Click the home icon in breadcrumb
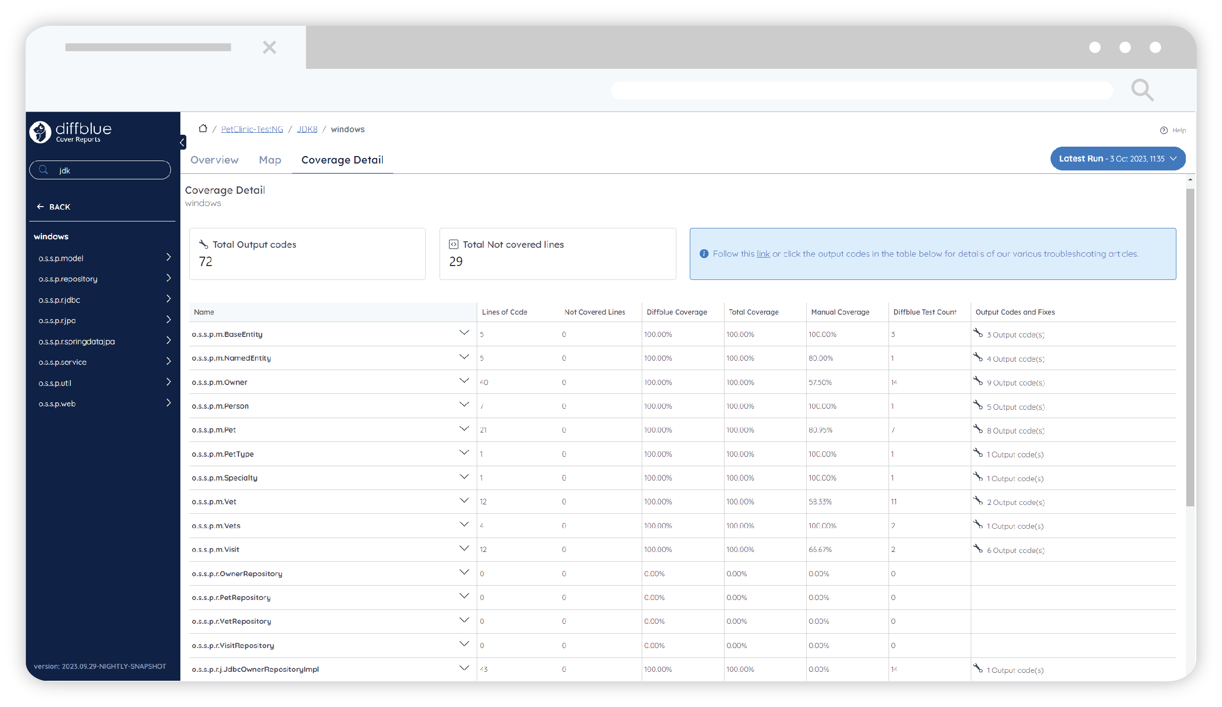1222x707 pixels. 203,129
